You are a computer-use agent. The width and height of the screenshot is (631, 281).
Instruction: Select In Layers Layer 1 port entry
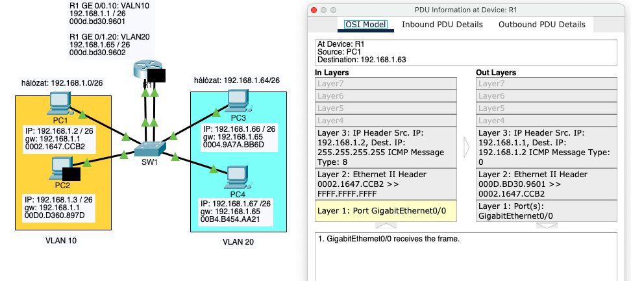coord(386,211)
